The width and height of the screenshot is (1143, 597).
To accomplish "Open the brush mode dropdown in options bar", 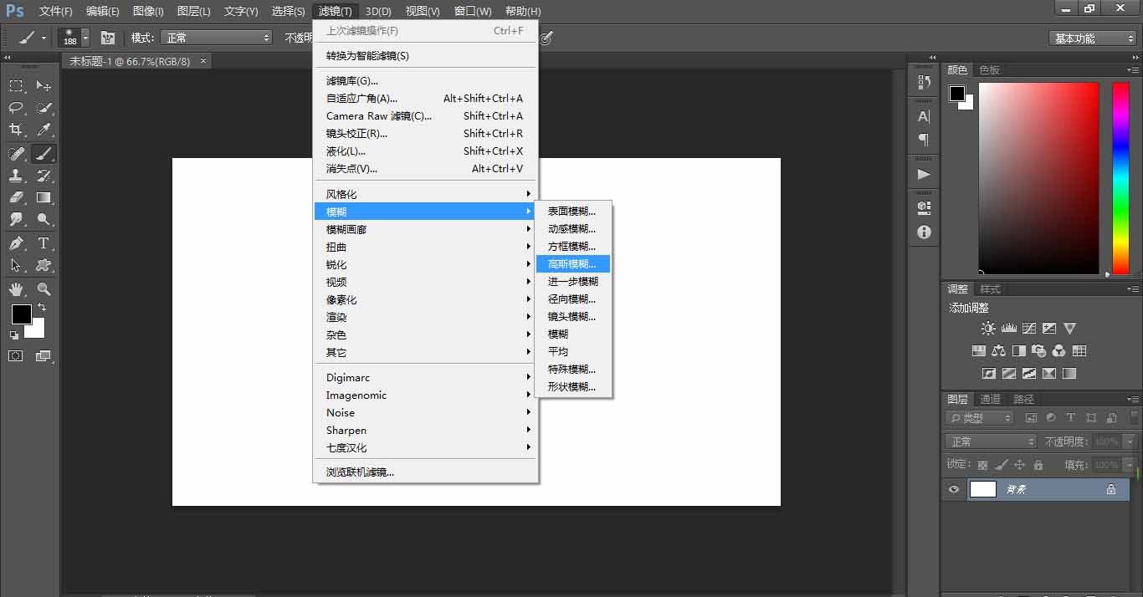I will [216, 37].
